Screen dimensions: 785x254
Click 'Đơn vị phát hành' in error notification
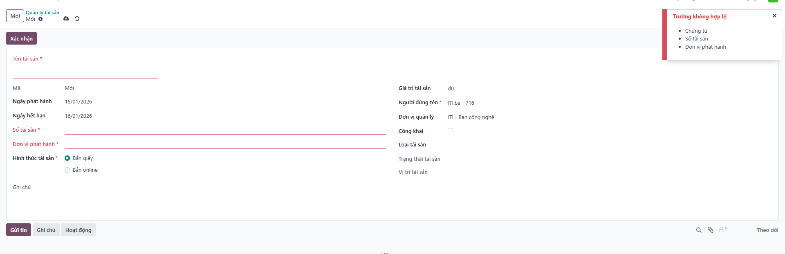pos(706,47)
